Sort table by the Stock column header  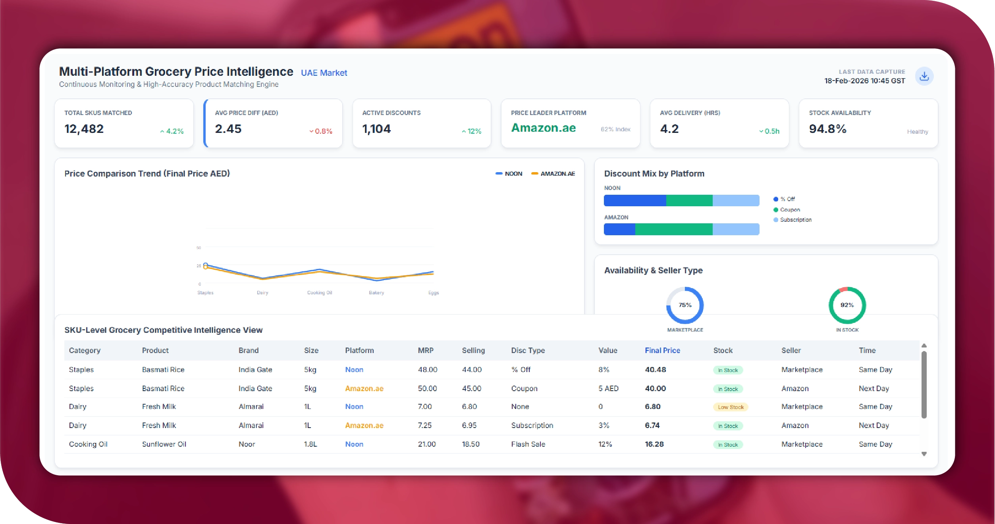[723, 350]
